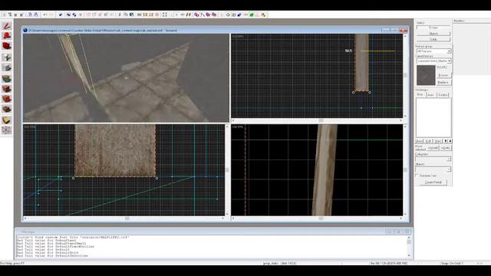The width and height of the screenshot is (491, 276).
Task: Toggle the 3D grid toolbar icon
Action: click(x=10, y=15)
